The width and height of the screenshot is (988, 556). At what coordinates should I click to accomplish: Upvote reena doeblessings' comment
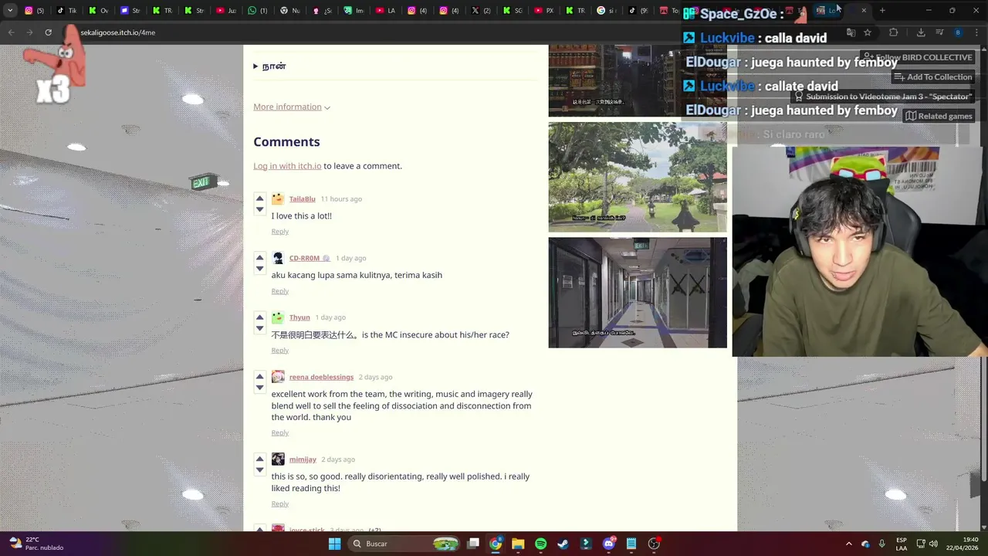(x=259, y=377)
